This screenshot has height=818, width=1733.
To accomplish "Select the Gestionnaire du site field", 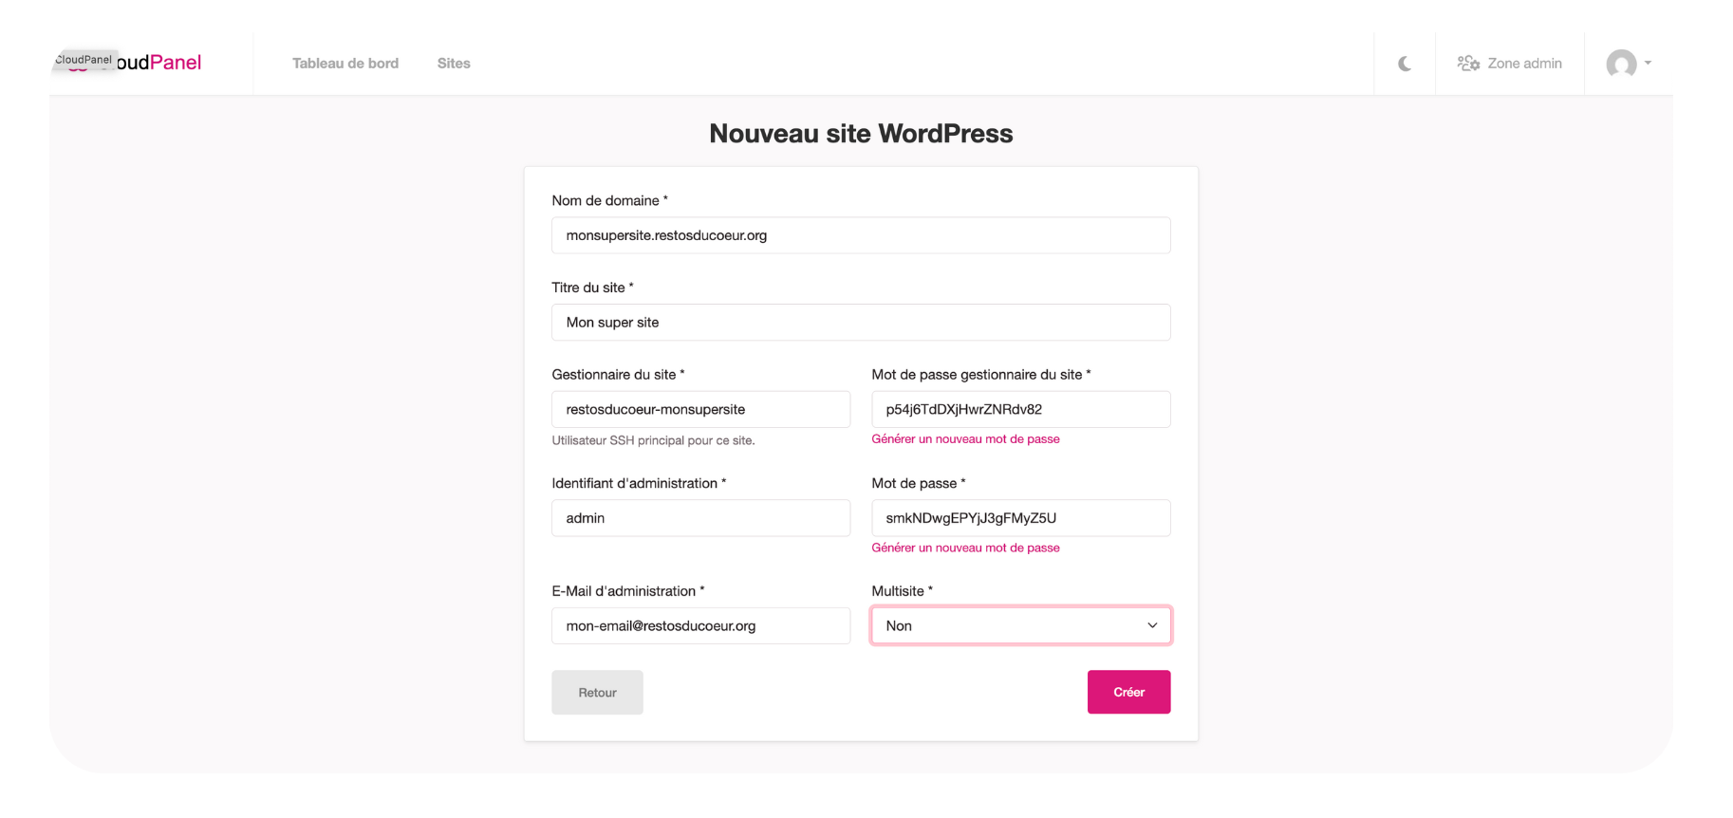I will pyautogui.click(x=700, y=409).
